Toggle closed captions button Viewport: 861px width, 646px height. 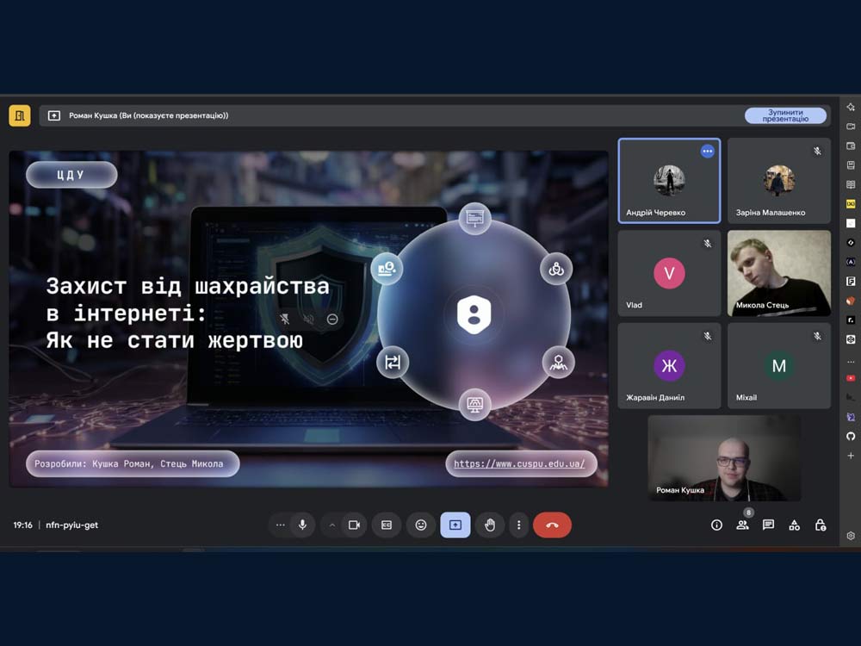pos(387,525)
